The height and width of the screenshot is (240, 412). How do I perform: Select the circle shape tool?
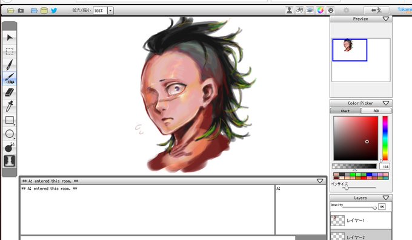[10, 134]
